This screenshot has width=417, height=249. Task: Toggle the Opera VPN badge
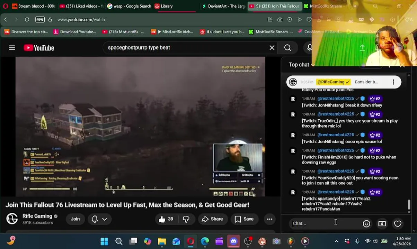[x=40, y=20]
